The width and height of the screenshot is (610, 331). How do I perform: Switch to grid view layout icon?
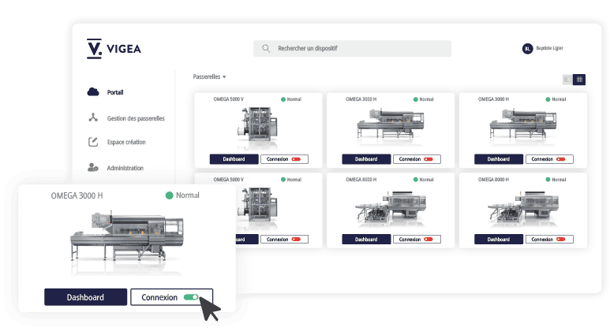click(579, 80)
